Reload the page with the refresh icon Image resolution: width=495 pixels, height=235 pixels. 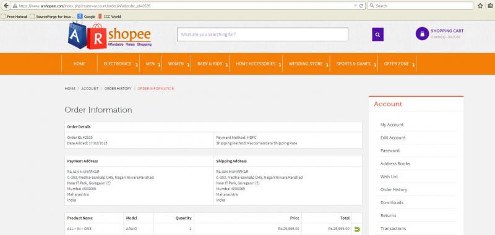point(361,6)
